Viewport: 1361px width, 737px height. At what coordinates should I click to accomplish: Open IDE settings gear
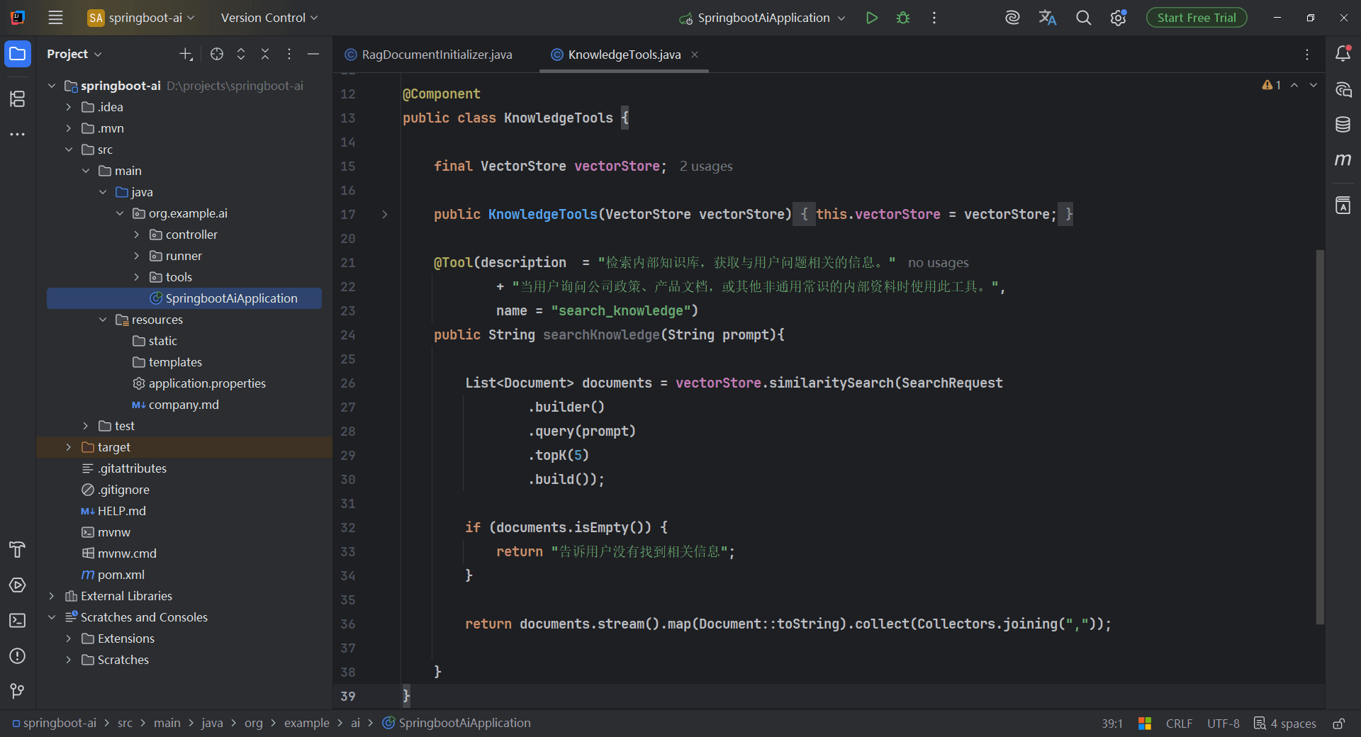pyautogui.click(x=1119, y=18)
